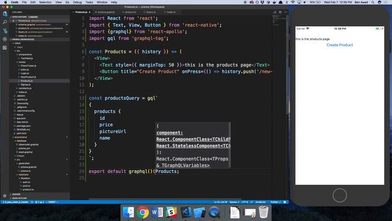Open the Apple menu
The width and height of the screenshot is (392, 221).
coord(6,2)
